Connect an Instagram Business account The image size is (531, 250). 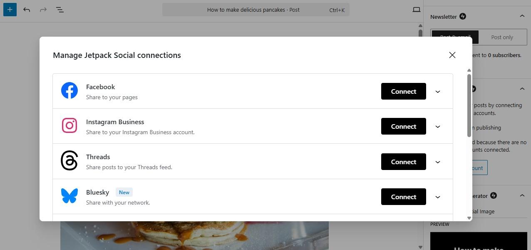click(x=403, y=126)
